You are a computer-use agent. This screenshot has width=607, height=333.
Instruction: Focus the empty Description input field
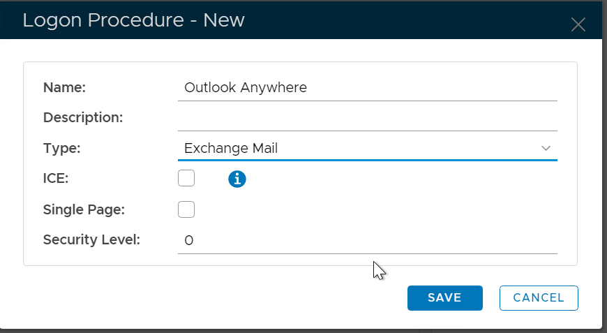(367, 118)
